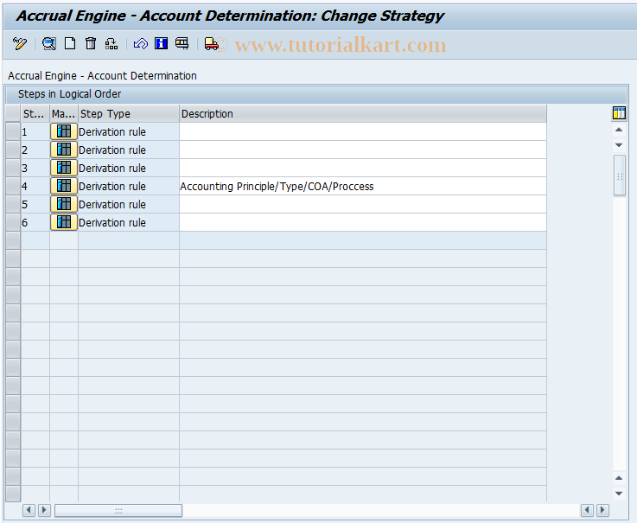This screenshot has width=637, height=523.
Task: Click 'Derivation rule' text in step 3 row
Action: click(112, 169)
